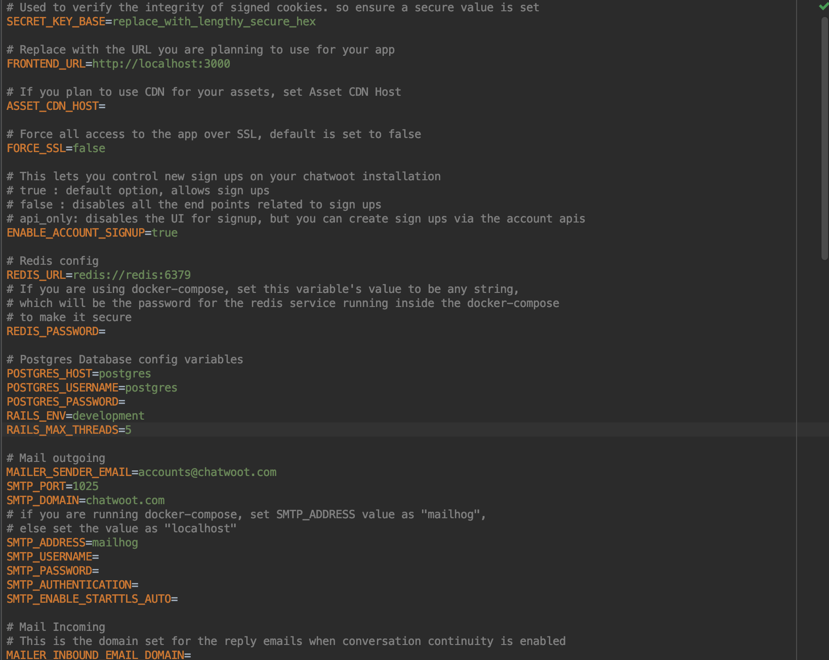Viewport: 829px width, 660px height.
Task: Select the SECRET_KEY_BASE variable name
Action: point(56,21)
